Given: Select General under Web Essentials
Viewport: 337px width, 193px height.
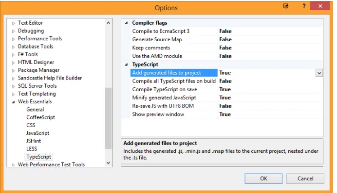Looking at the screenshot, I should (35, 110).
